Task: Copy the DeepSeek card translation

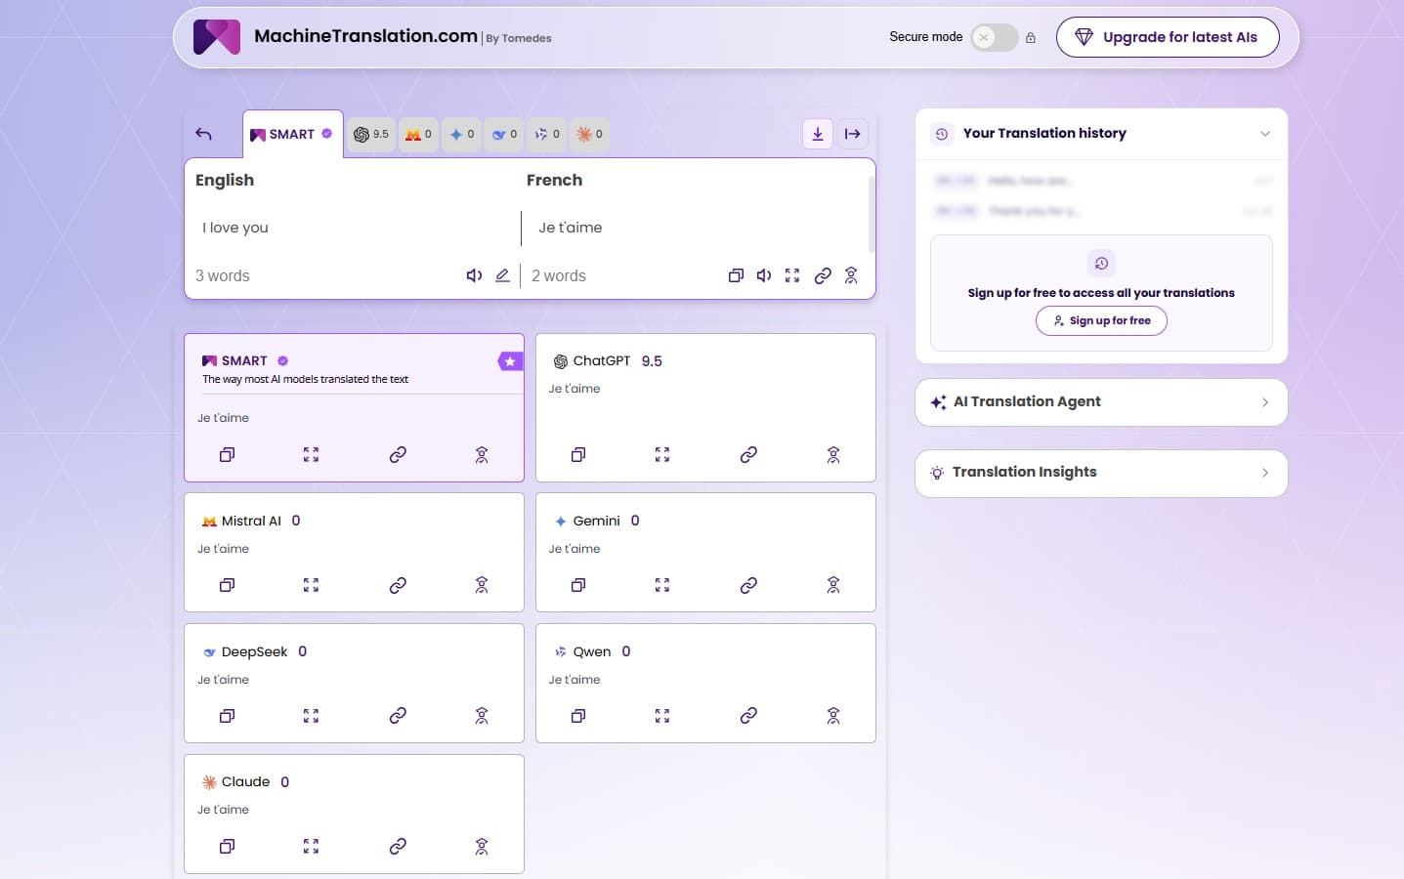Action: point(227,716)
